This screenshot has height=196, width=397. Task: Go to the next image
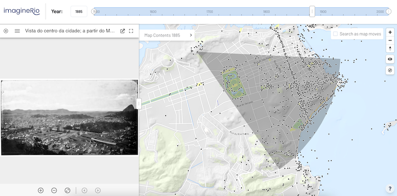tap(98, 190)
